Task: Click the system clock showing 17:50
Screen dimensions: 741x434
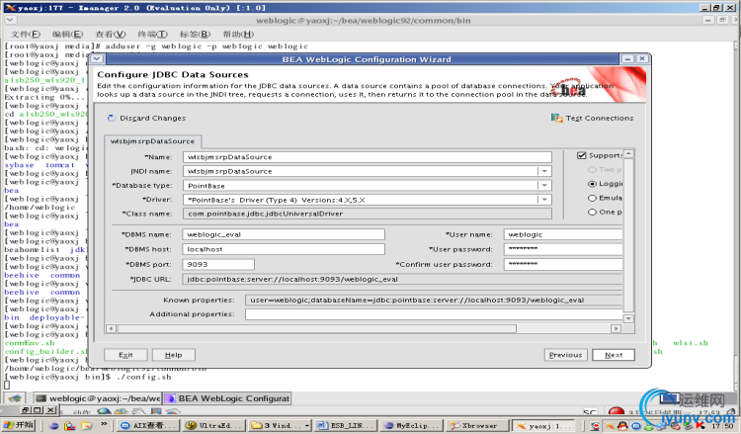Action: (723, 426)
